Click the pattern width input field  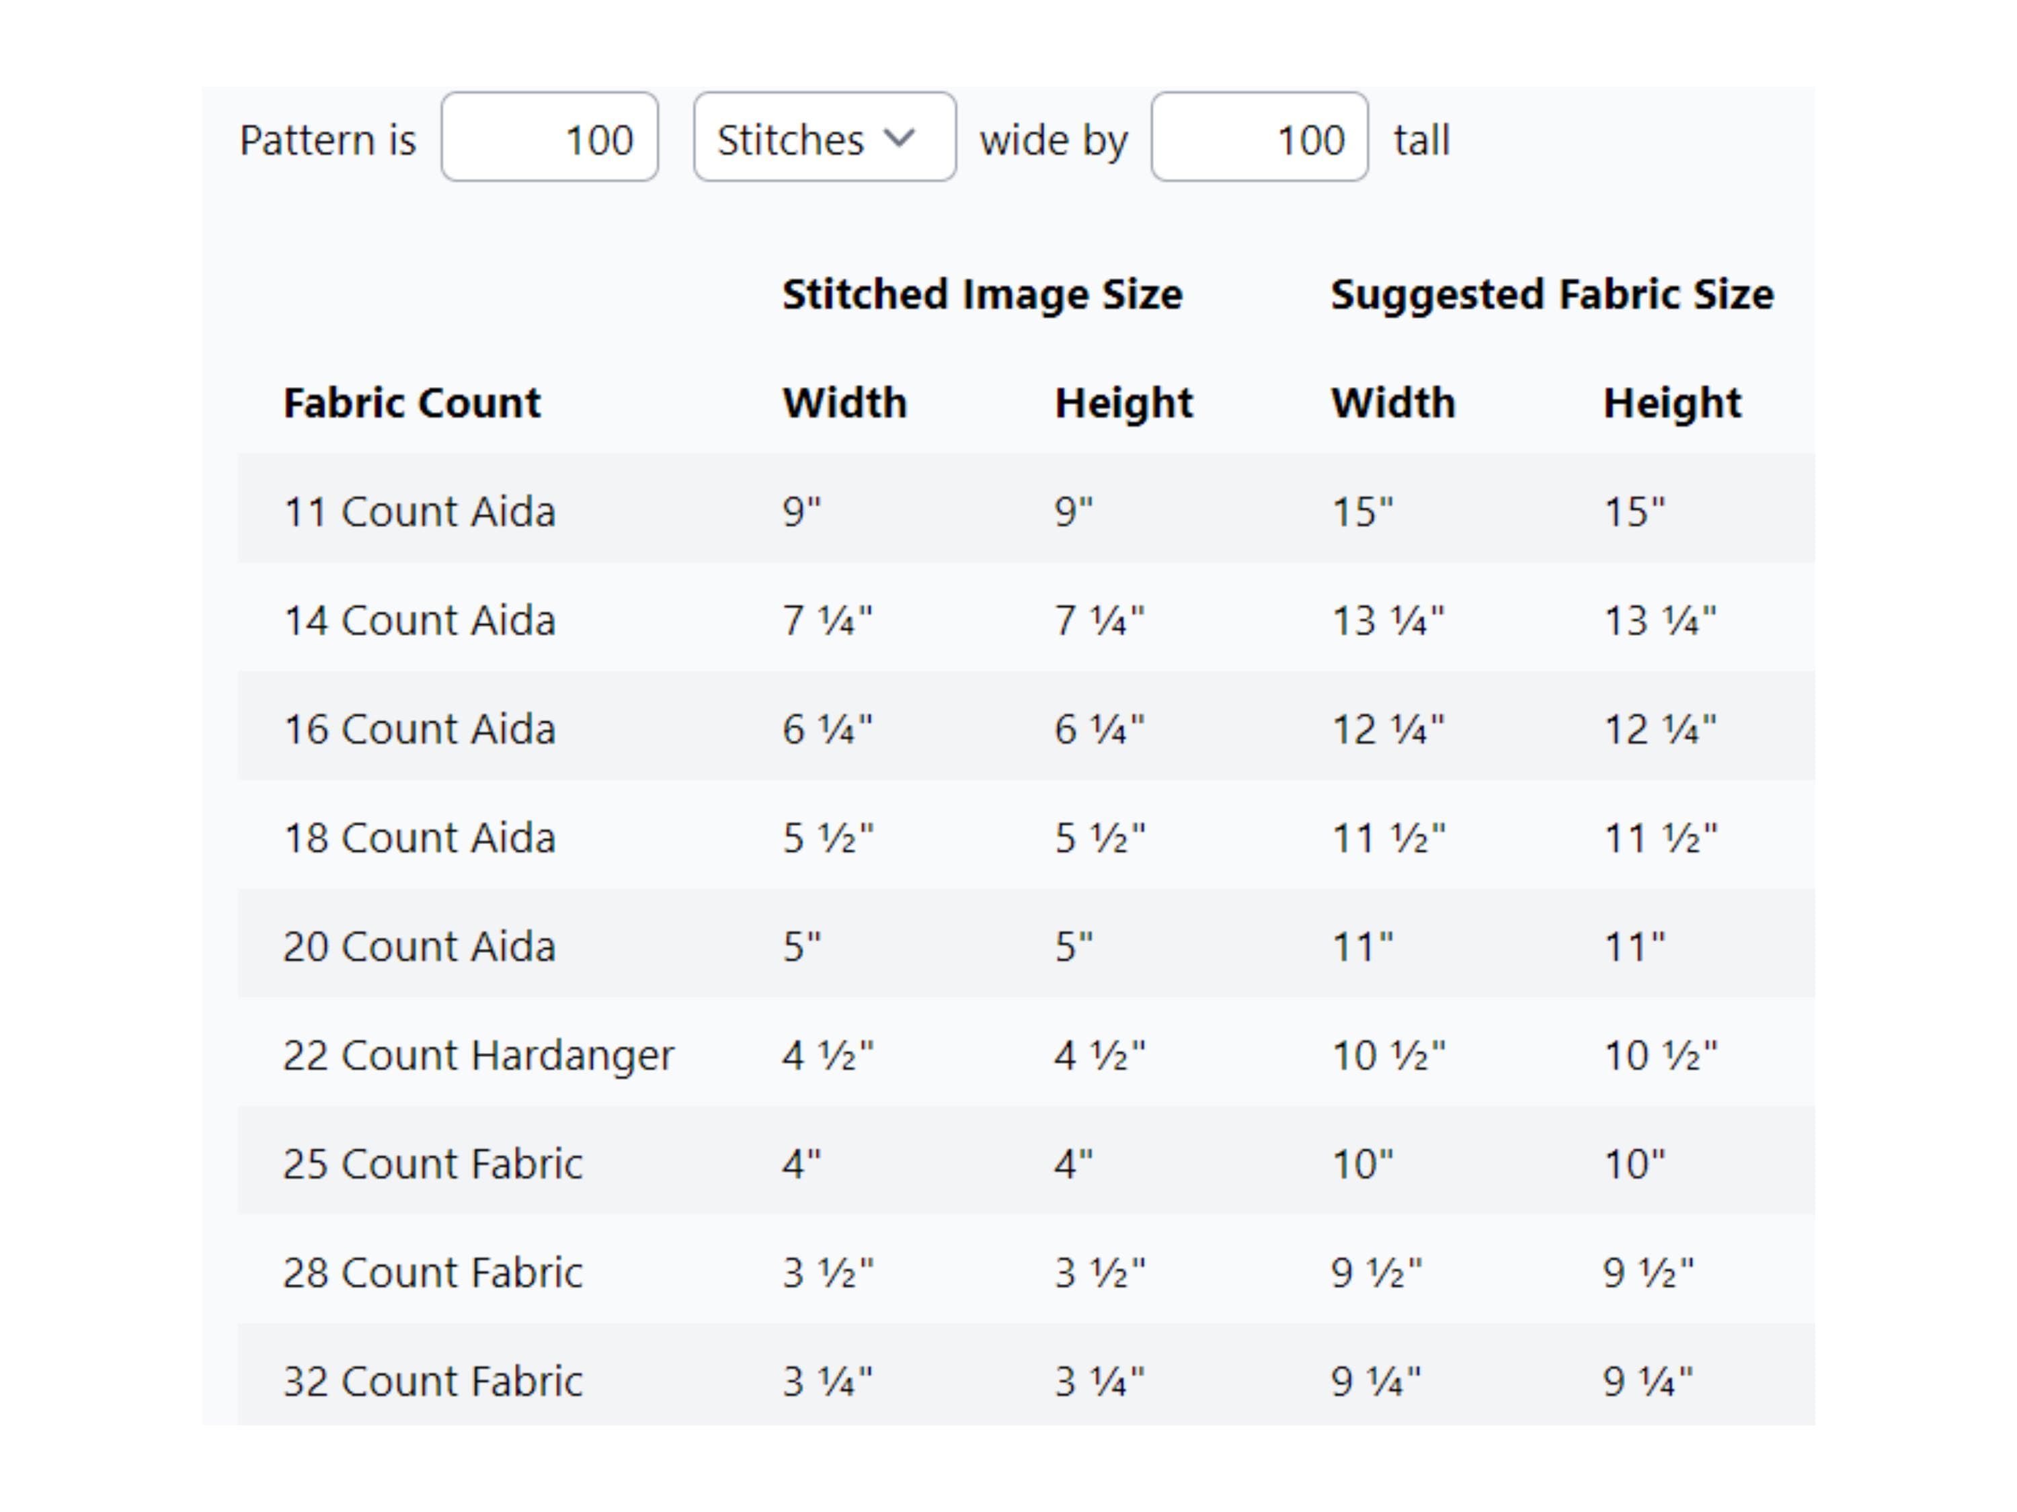(x=549, y=136)
